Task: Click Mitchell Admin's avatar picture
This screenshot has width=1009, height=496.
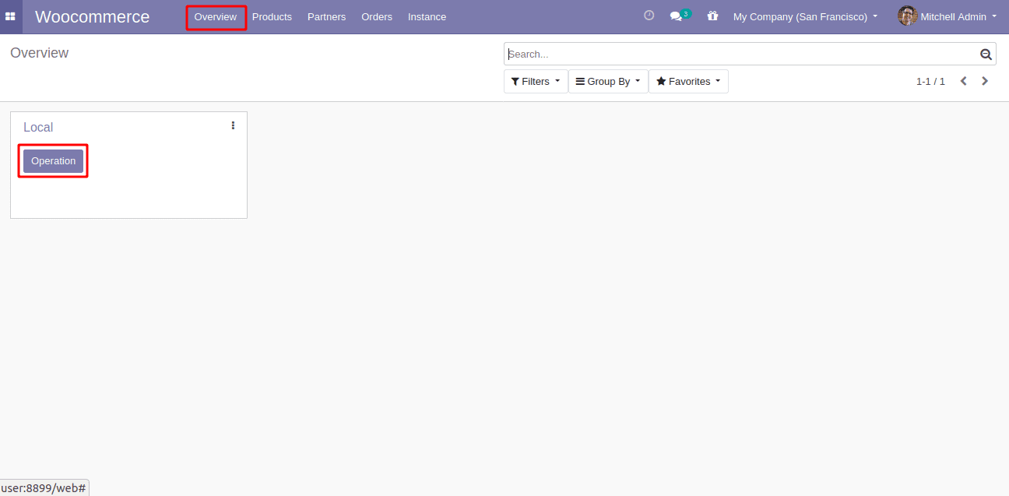Action: pyautogui.click(x=907, y=16)
